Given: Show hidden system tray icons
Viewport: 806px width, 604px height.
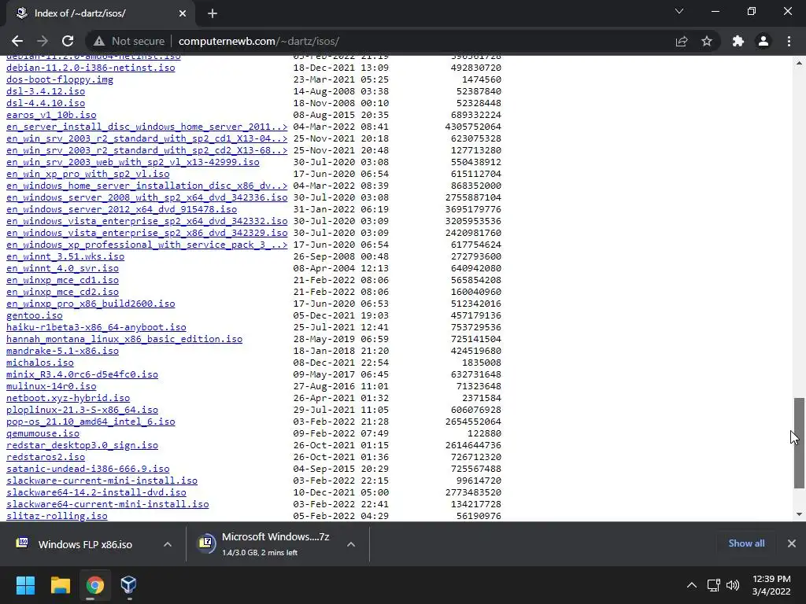Looking at the screenshot, I should click(692, 585).
